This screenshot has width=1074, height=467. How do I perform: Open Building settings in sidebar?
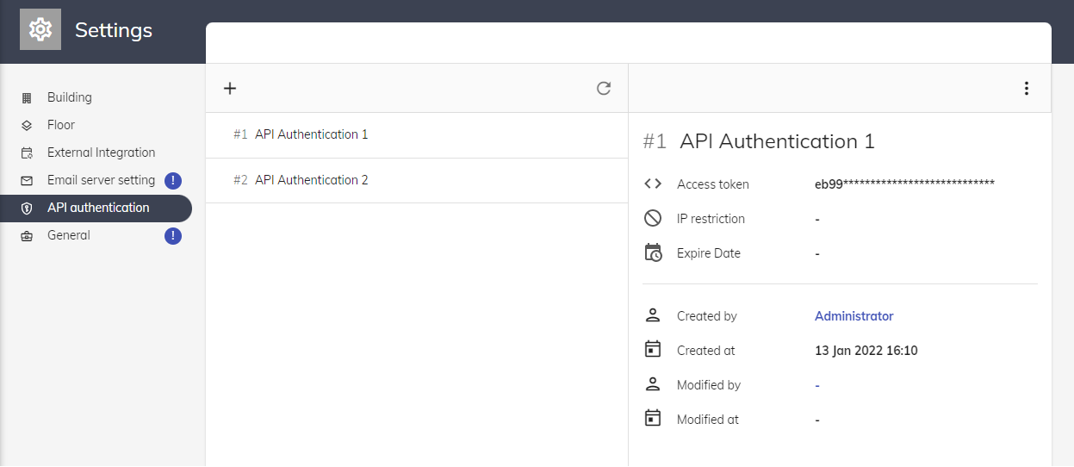pyautogui.click(x=69, y=97)
